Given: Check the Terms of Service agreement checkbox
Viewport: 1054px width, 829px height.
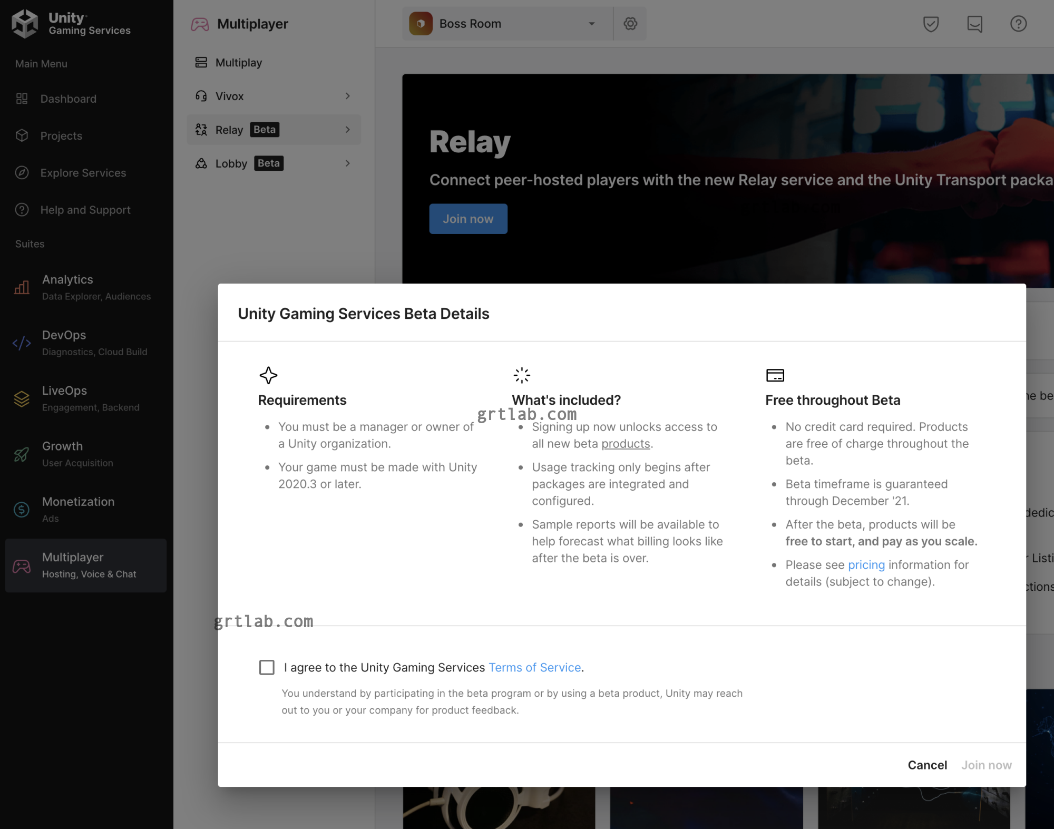Looking at the screenshot, I should (267, 667).
